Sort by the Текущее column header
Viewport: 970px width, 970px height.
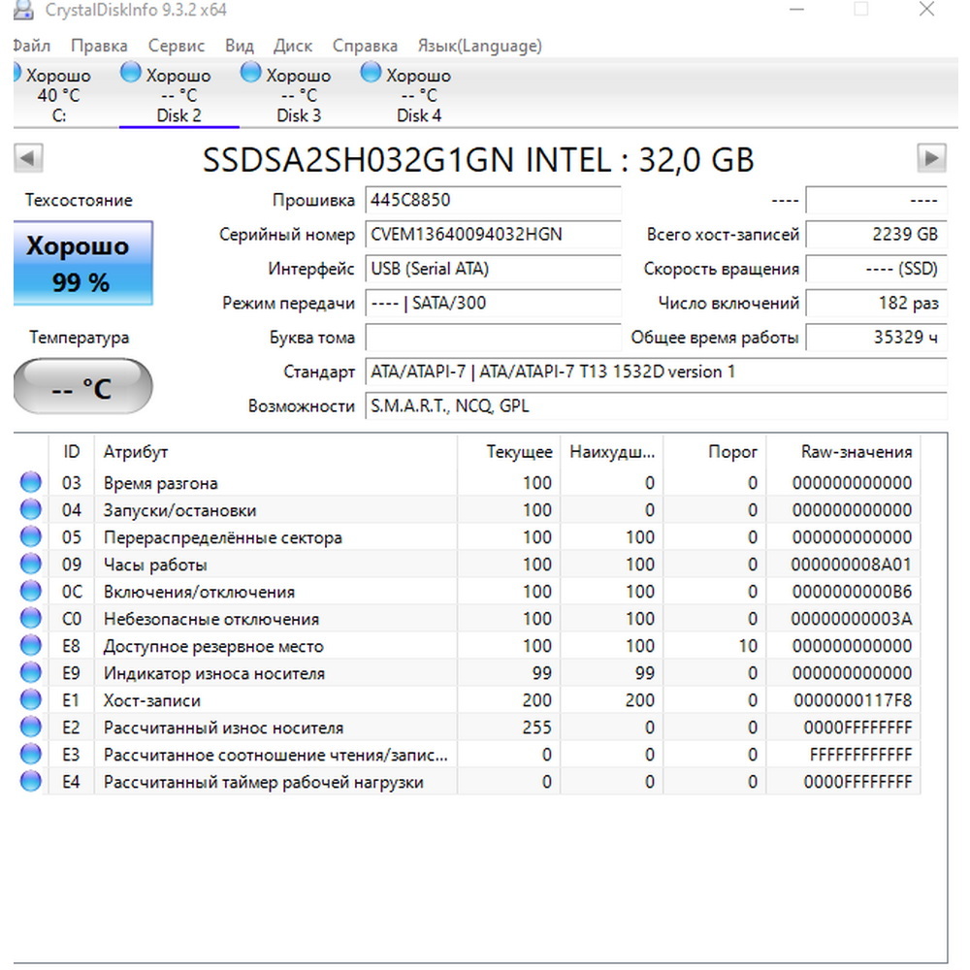[x=508, y=452]
